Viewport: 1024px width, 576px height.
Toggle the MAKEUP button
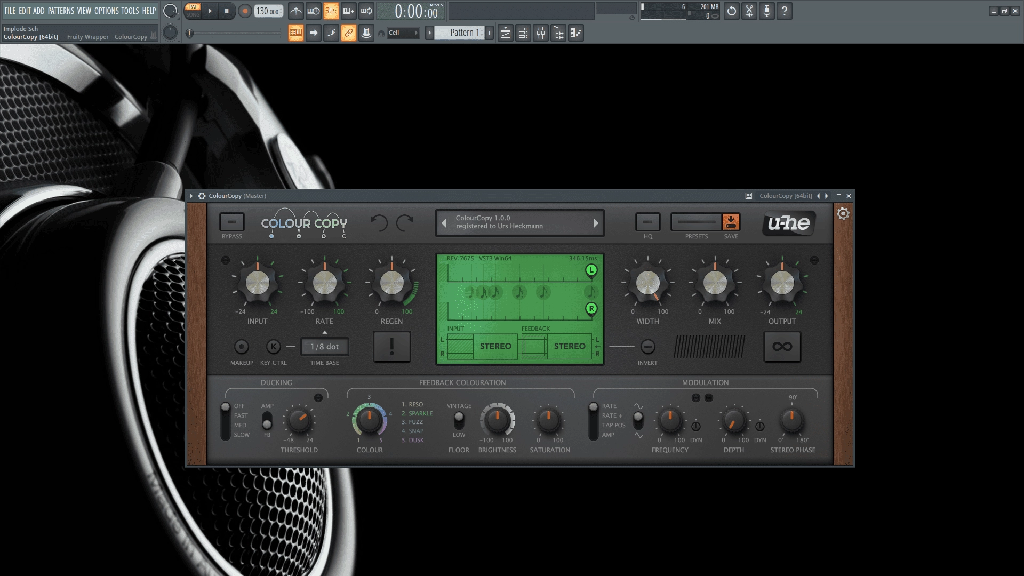242,347
